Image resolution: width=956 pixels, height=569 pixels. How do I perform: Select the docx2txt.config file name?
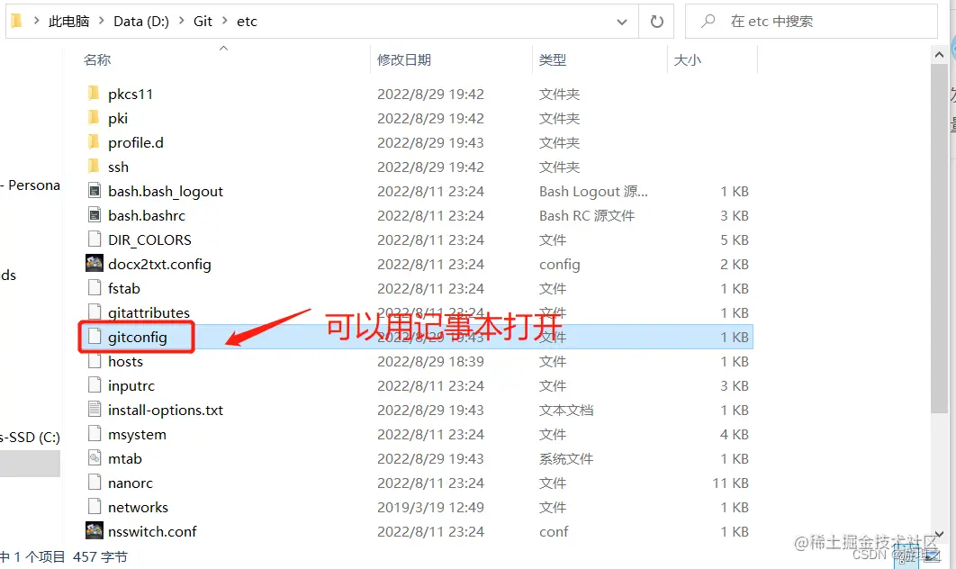pyautogui.click(x=159, y=264)
